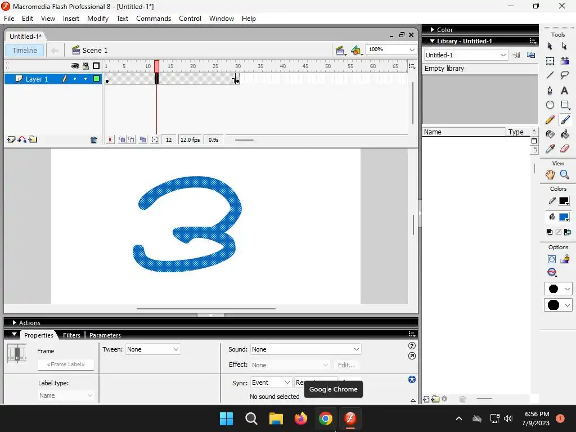The width and height of the screenshot is (576, 432).
Task: Select the Free Transform tool
Action: [x=550, y=61]
